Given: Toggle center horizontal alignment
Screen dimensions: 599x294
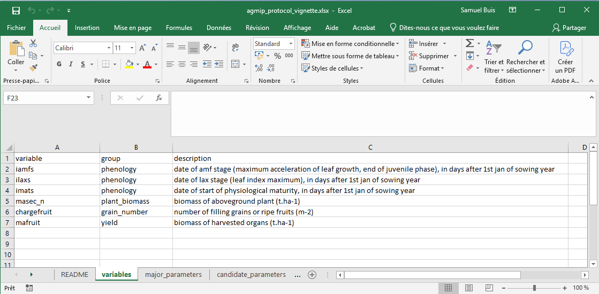Looking at the screenshot, I should 181,64.
